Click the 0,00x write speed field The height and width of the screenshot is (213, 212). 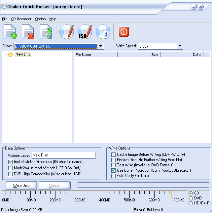pyautogui.click(x=158, y=46)
